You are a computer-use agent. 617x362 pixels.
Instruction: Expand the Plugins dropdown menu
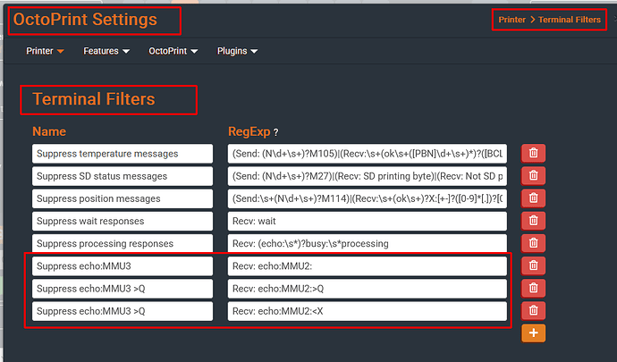point(237,51)
